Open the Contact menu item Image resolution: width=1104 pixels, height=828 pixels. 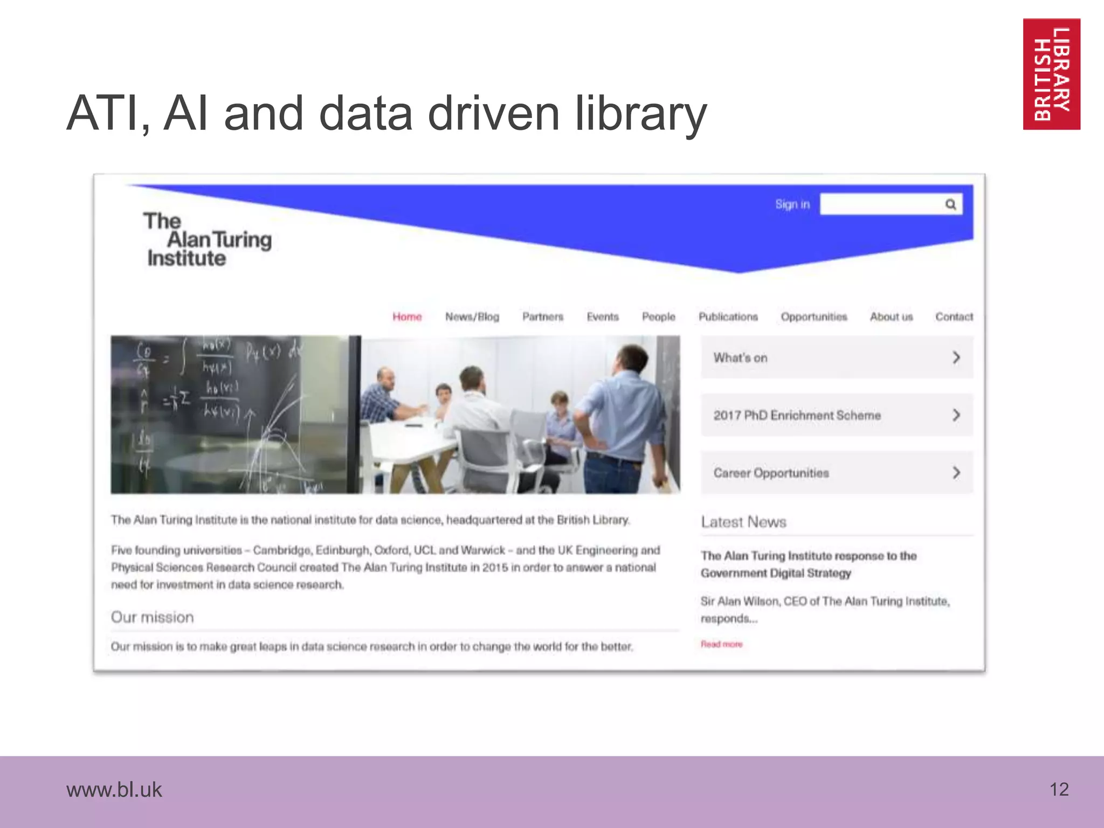[x=954, y=317]
